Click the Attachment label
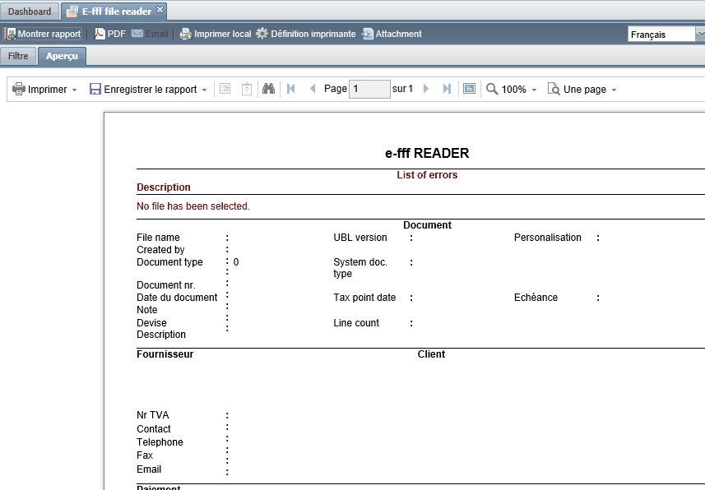705x490 pixels. pos(398,34)
